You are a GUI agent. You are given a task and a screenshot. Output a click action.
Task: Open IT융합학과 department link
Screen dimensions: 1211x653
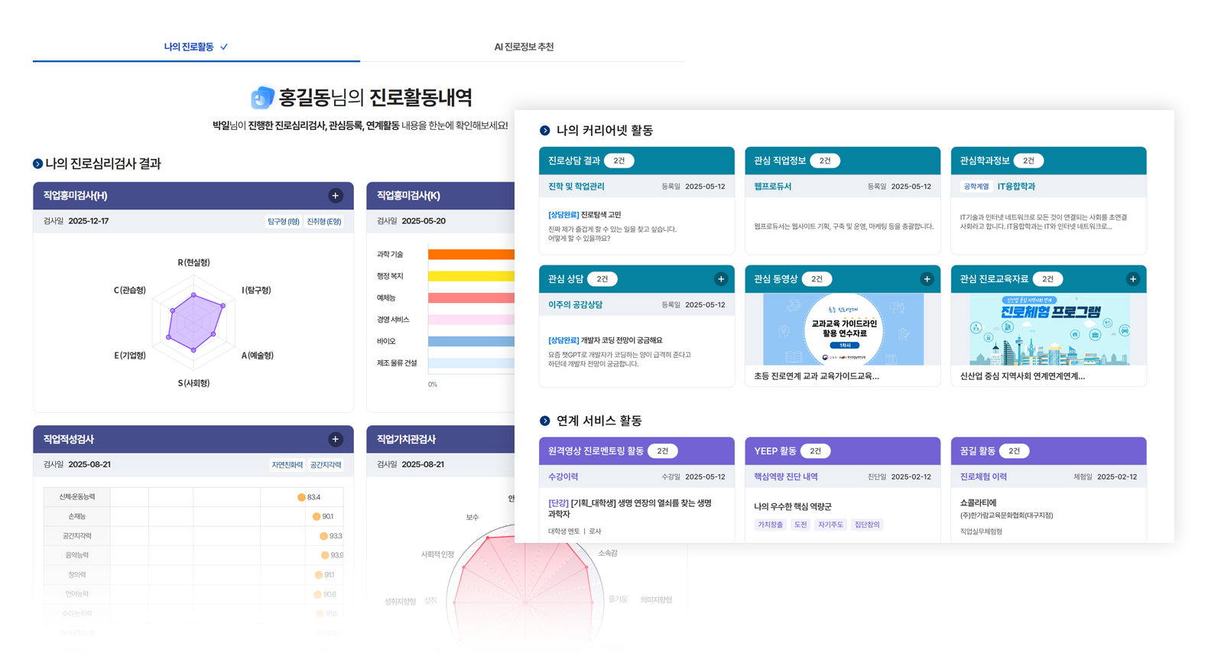(x=1016, y=187)
